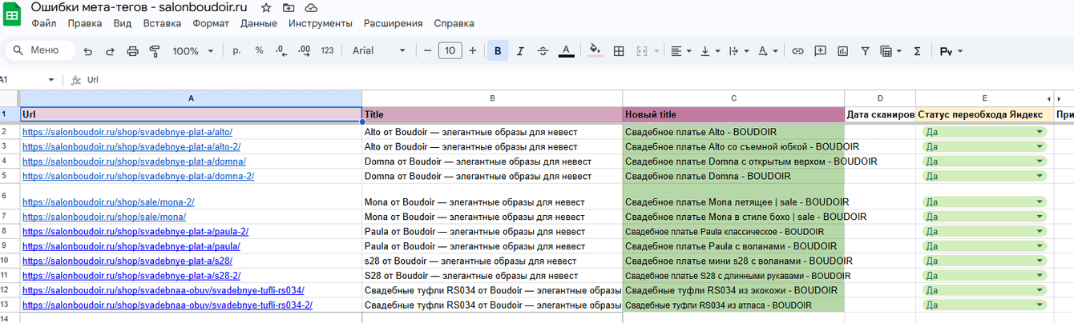The width and height of the screenshot is (1074, 323).
Task: Click the formula bar showing Url
Action: click(577, 80)
